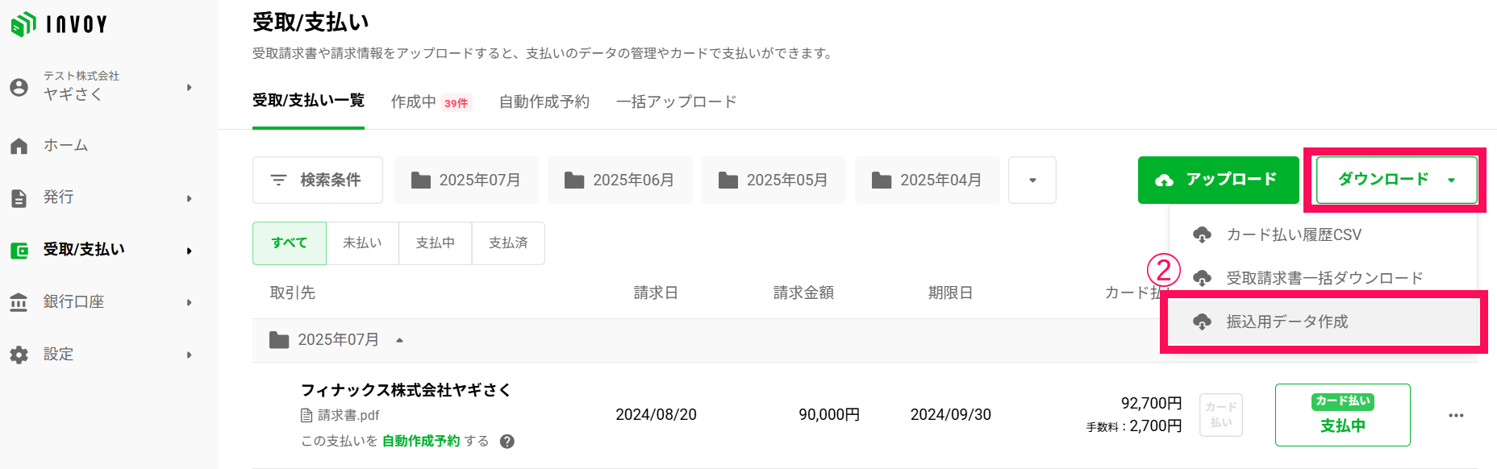The height and width of the screenshot is (469, 1497).
Task: Click cloud icon beside カード払い履歴CSV
Action: pyautogui.click(x=1202, y=234)
